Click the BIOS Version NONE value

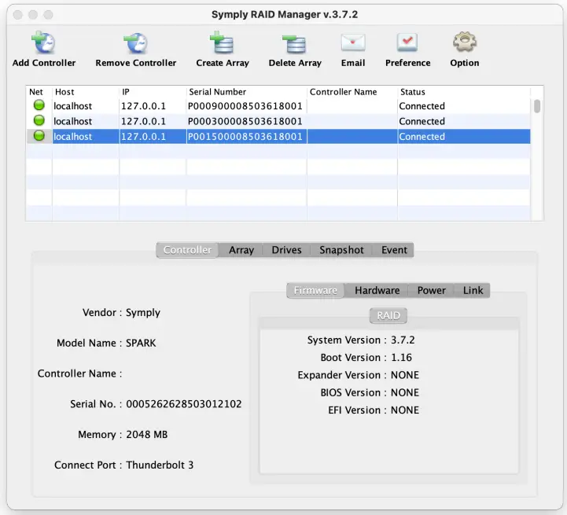(x=405, y=392)
